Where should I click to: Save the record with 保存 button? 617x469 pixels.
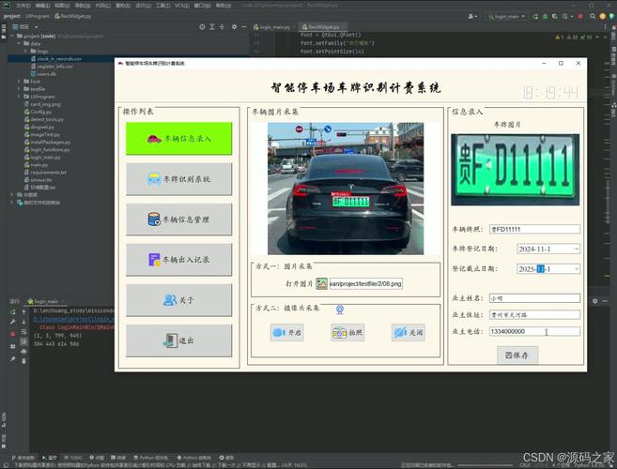pos(517,356)
